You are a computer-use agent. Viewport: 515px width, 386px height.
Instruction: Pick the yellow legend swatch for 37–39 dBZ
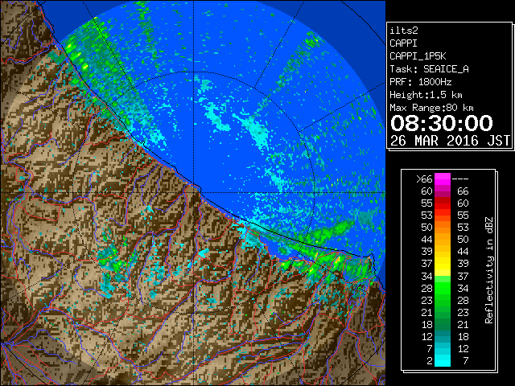pyautogui.click(x=443, y=264)
